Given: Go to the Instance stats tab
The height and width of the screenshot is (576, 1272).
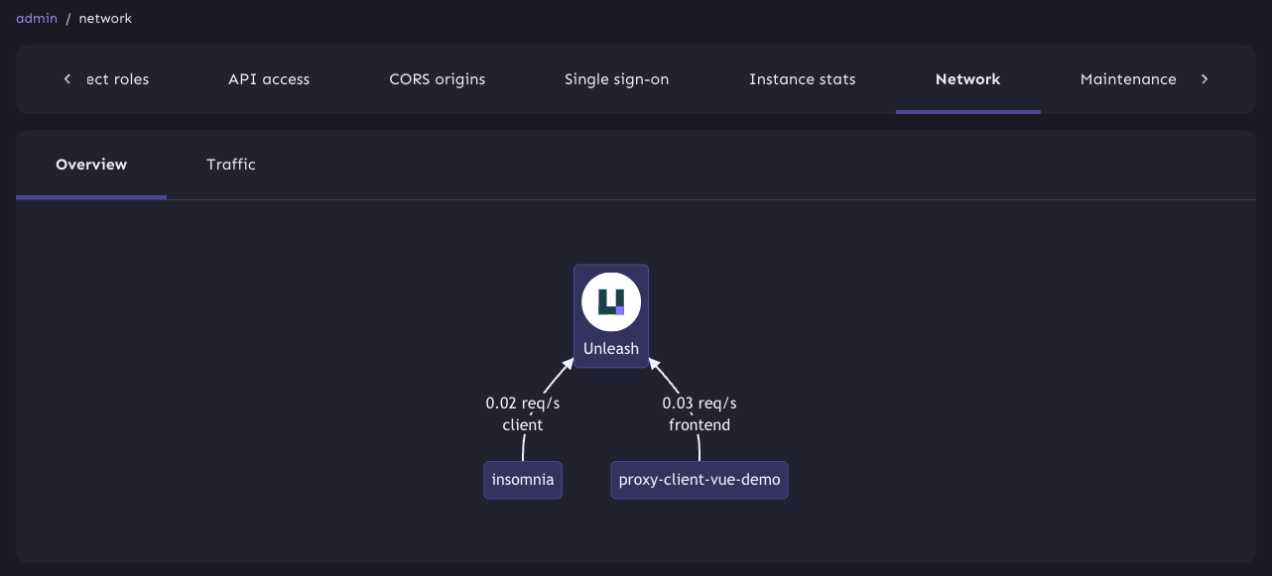Looking at the screenshot, I should coord(803,79).
